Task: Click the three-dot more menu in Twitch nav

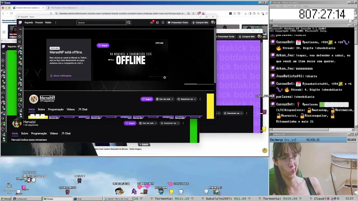Action: click(x=56, y=22)
